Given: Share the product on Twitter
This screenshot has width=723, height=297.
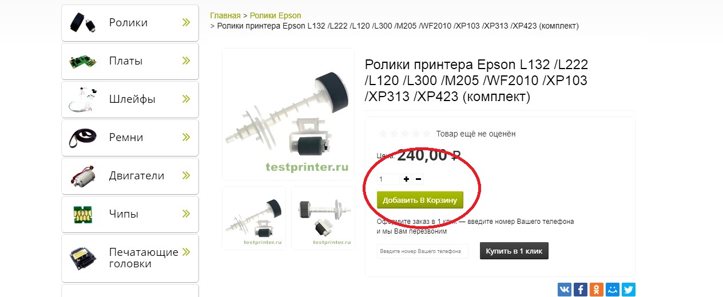Looking at the screenshot, I should pos(629,290).
